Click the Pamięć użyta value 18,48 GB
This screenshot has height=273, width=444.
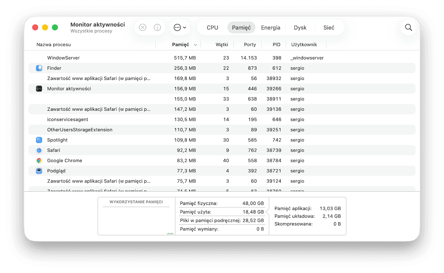pos(253,212)
